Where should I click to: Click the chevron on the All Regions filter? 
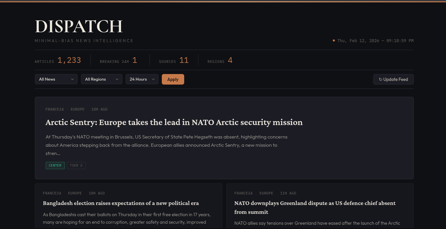(117, 79)
